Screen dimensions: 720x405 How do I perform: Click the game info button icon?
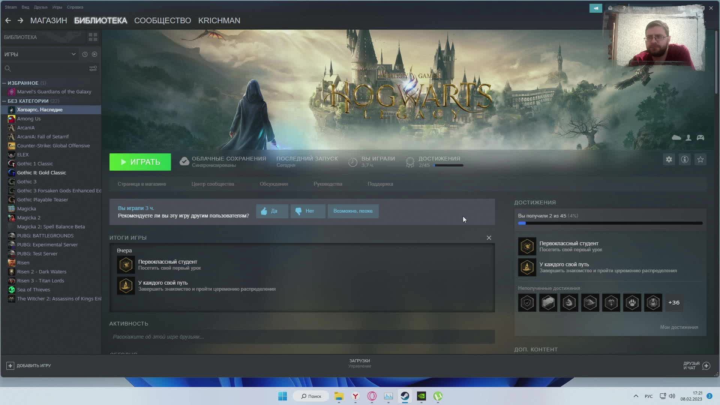(685, 159)
